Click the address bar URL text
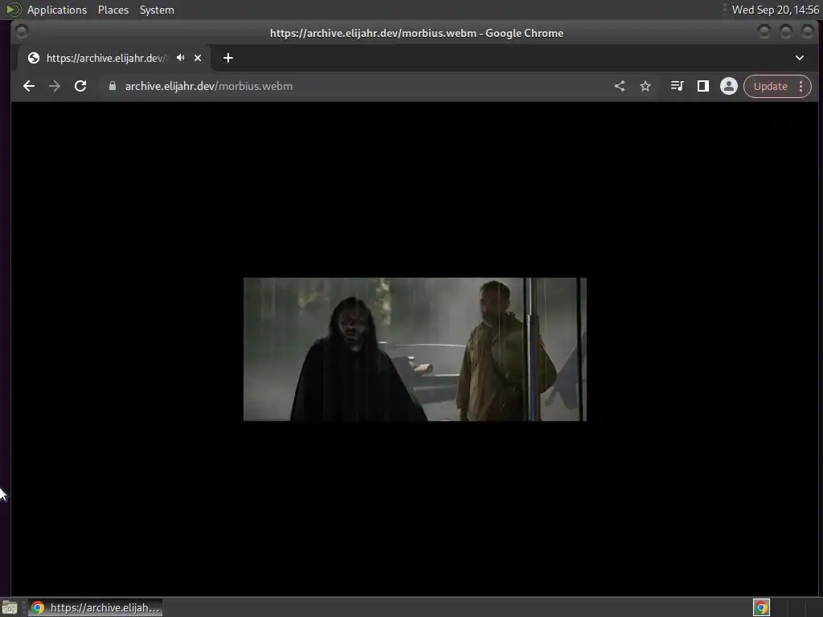The image size is (823, 617). pyautogui.click(x=208, y=86)
